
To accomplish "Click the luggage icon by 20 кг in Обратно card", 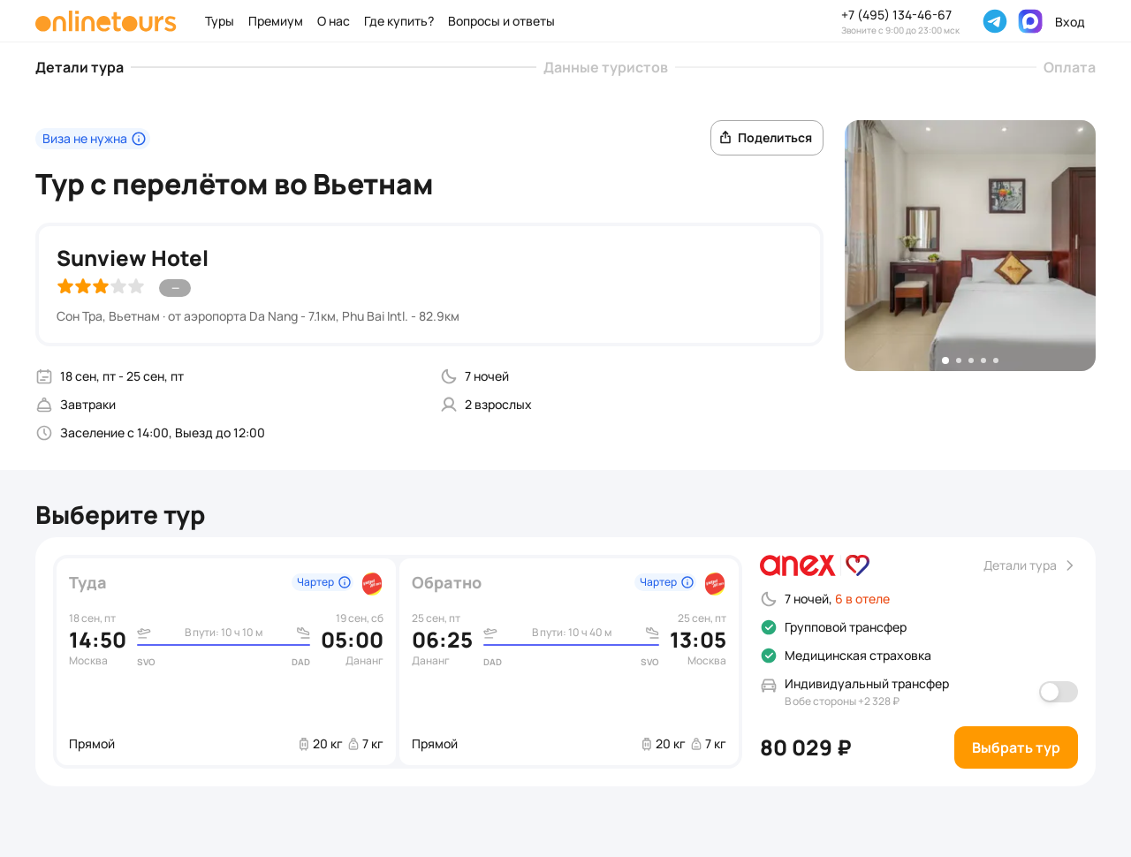I will [x=647, y=744].
